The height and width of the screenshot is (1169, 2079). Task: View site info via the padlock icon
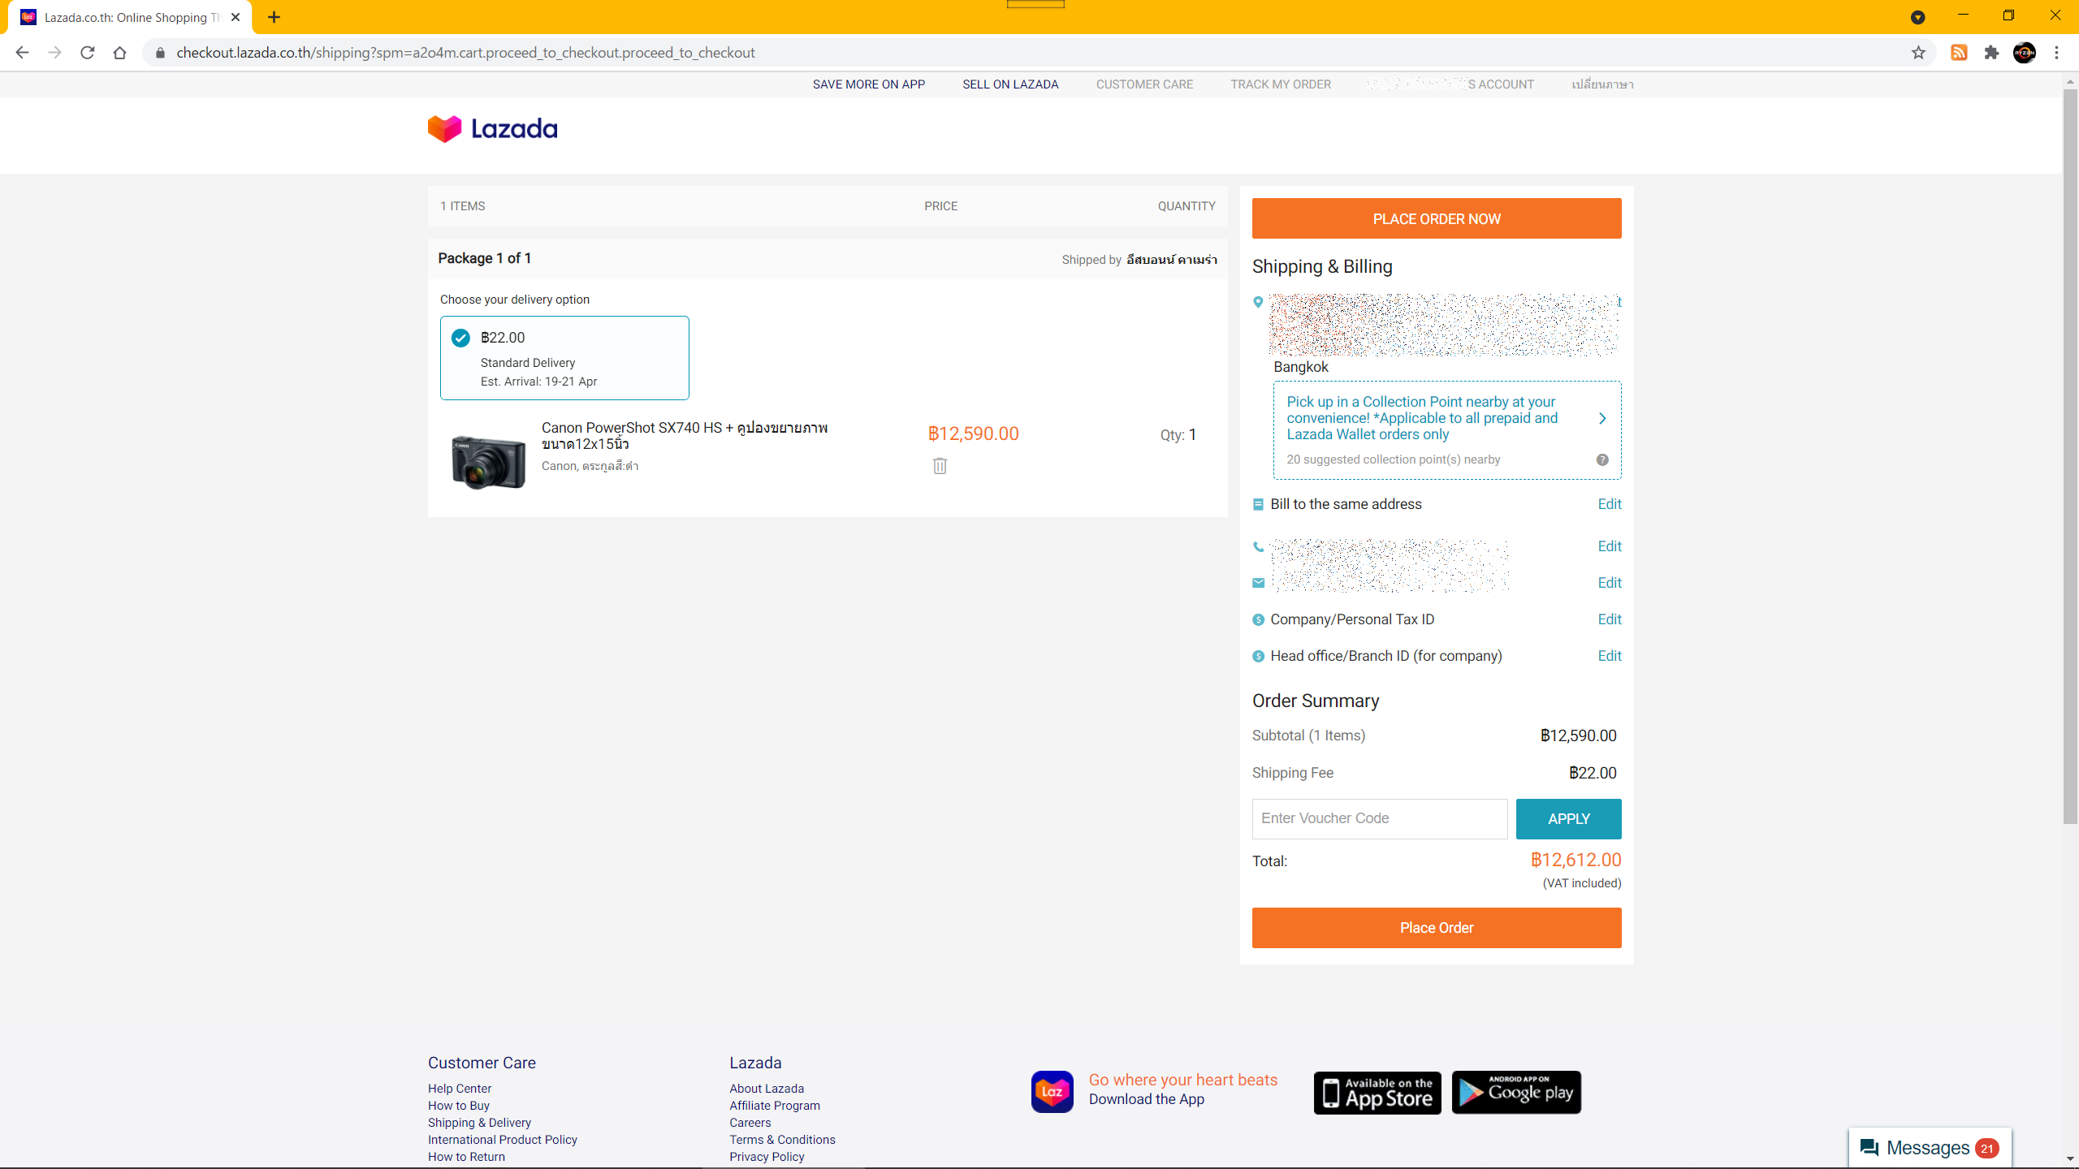[160, 53]
